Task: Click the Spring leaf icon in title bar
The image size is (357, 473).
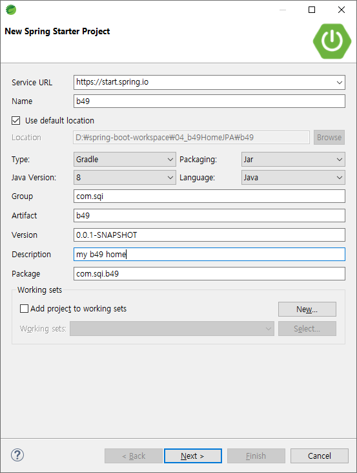Action: pos(11,10)
